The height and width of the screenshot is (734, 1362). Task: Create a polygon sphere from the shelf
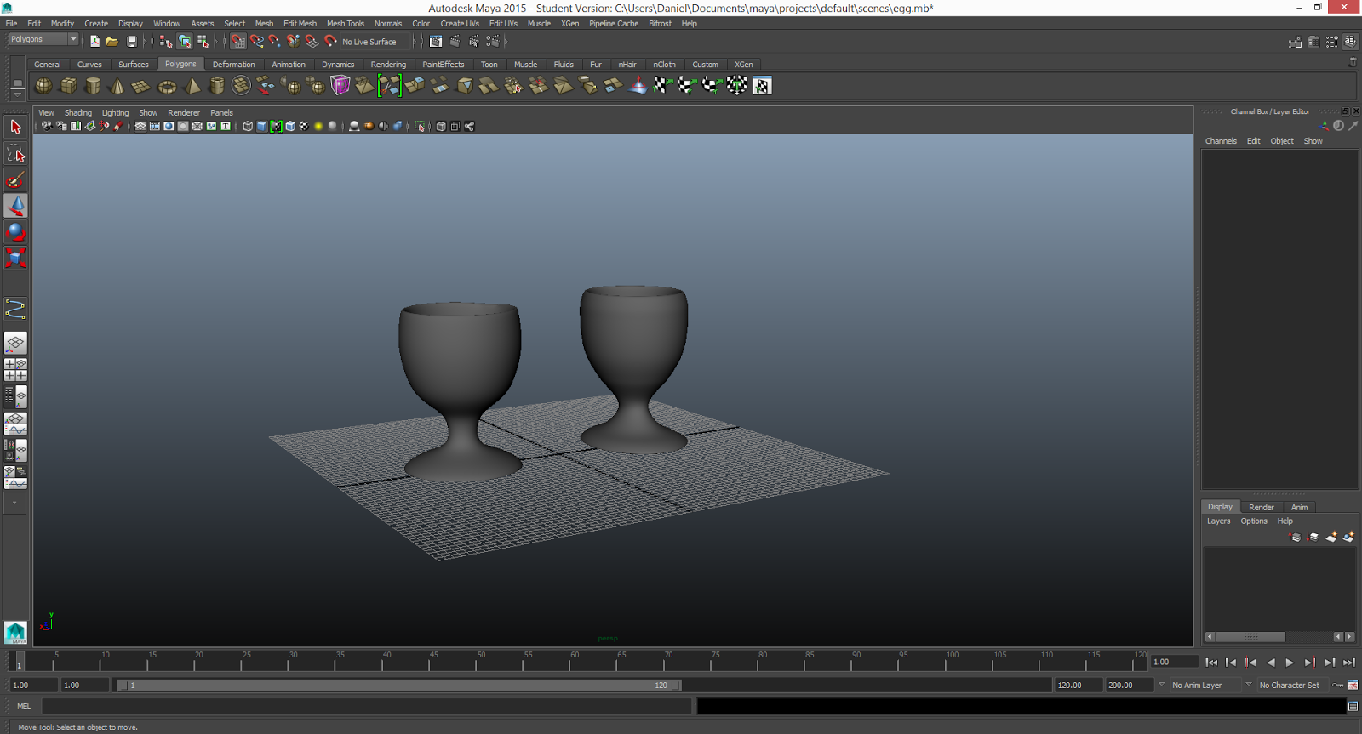[x=43, y=86]
